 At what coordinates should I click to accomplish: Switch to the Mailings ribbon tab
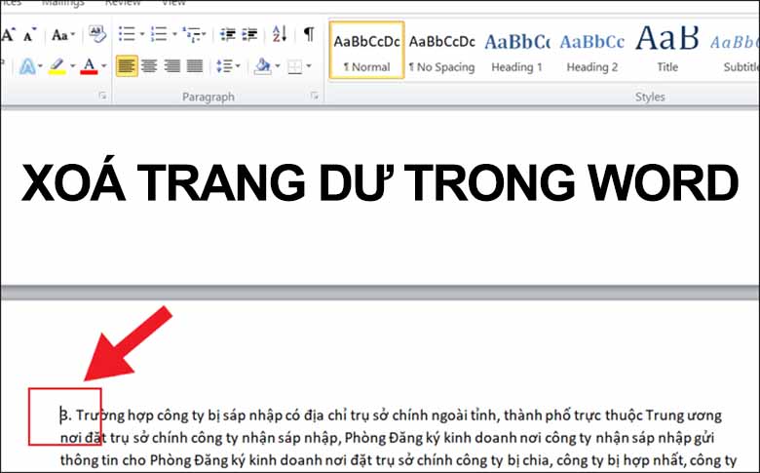click(x=63, y=3)
